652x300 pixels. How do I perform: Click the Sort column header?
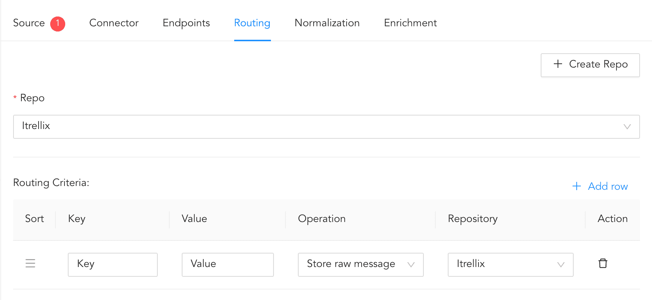(x=34, y=219)
